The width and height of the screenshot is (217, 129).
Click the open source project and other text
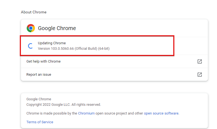coord(119,113)
